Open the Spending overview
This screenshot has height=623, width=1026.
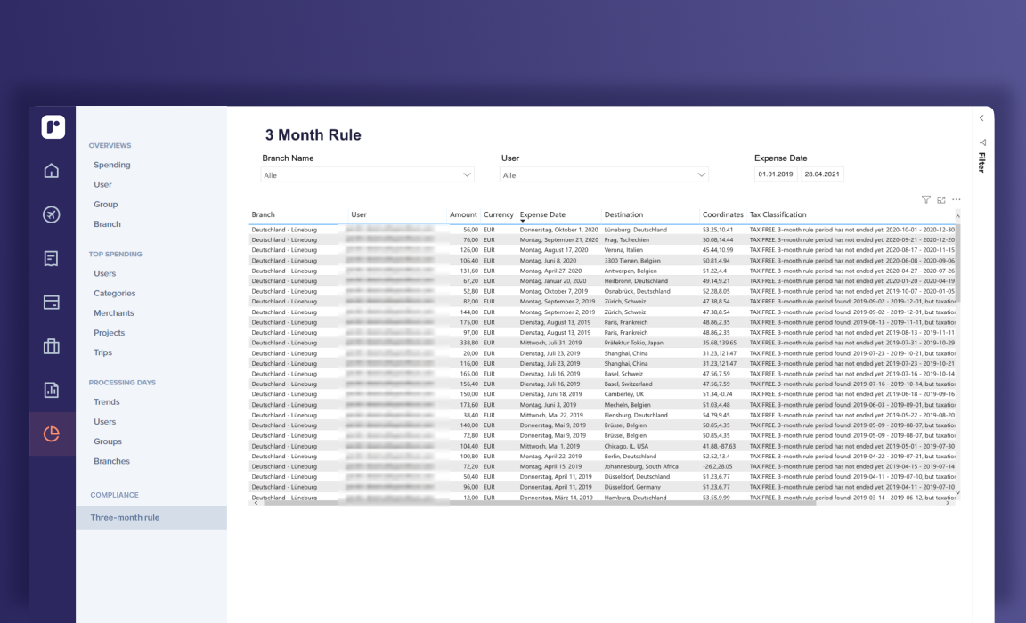(112, 165)
